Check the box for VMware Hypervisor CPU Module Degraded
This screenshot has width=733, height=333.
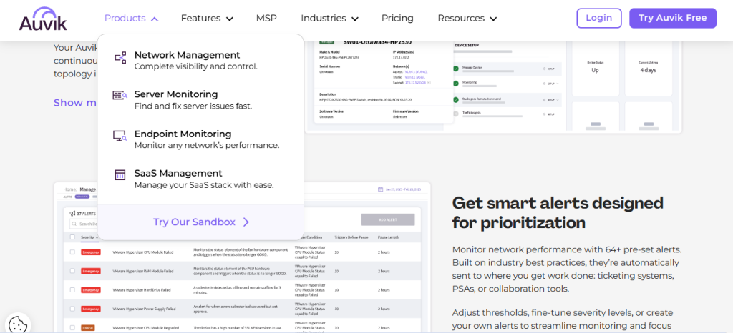[72, 327]
